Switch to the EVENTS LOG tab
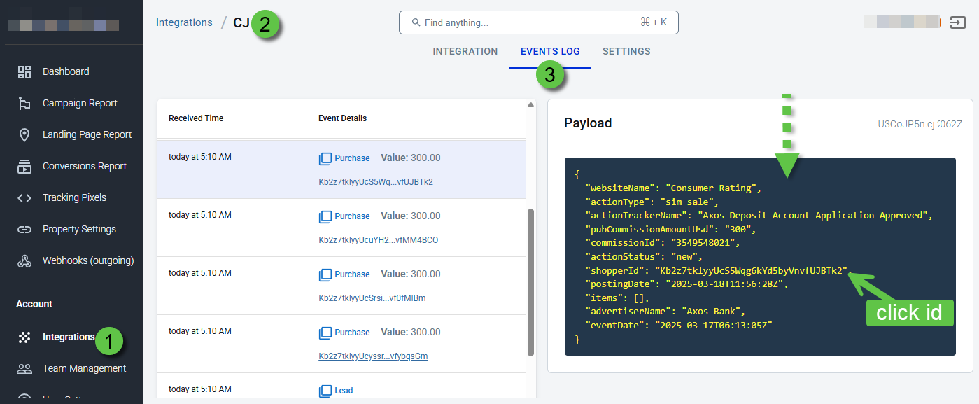 [550, 51]
